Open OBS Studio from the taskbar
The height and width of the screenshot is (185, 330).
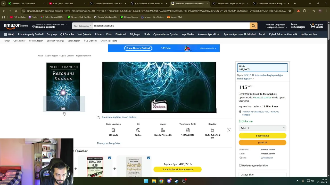[x=184, y=181]
